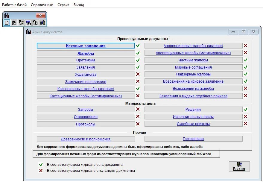
Task: Open Замечания на протокол journal
Action: point(86,82)
